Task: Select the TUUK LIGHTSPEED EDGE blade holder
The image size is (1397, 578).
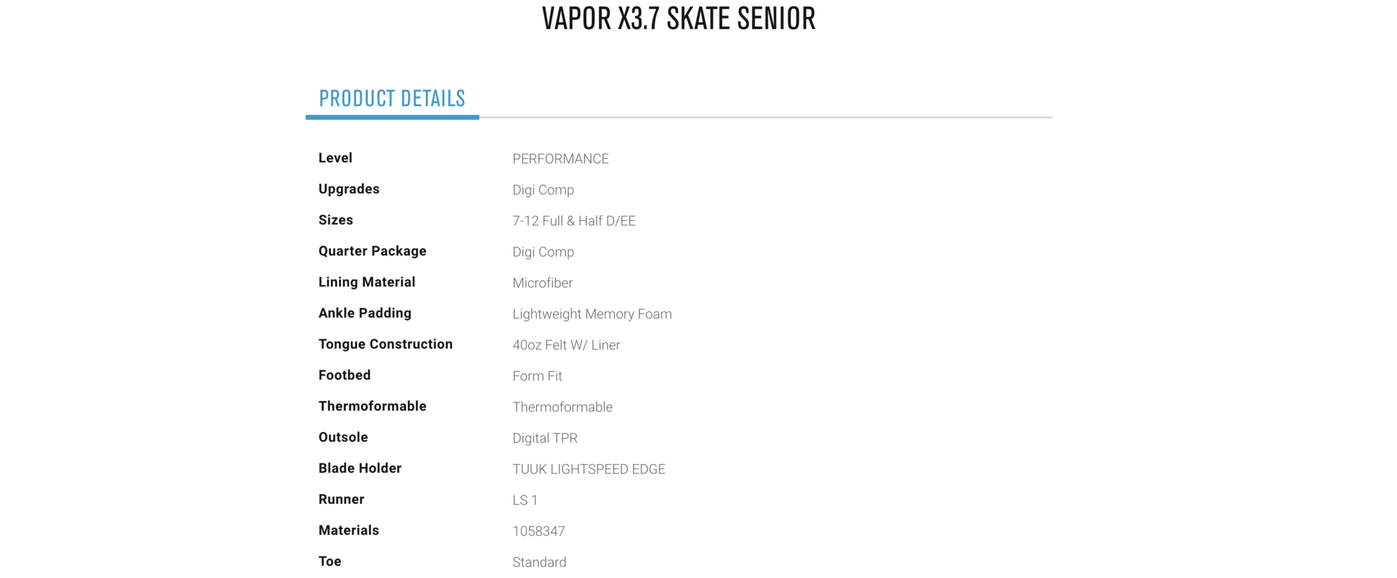Action: (x=589, y=469)
